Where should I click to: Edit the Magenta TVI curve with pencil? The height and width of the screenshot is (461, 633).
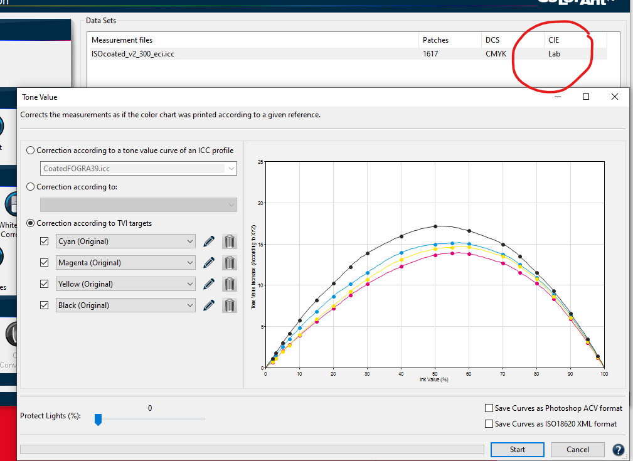(209, 263)
